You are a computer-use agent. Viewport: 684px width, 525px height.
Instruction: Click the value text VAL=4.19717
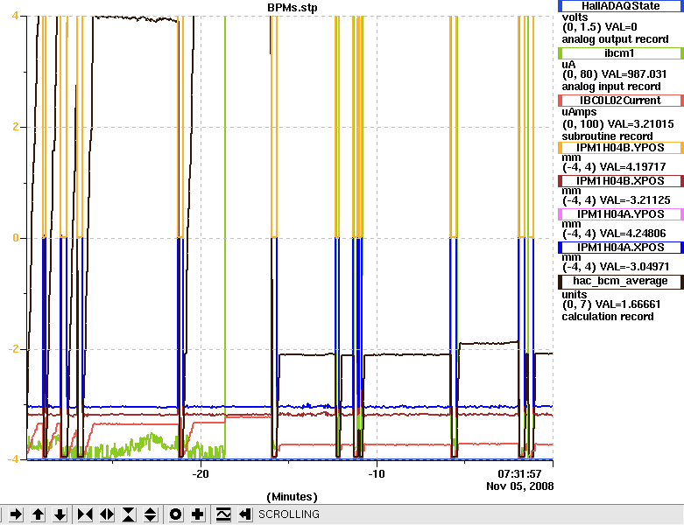633,167
